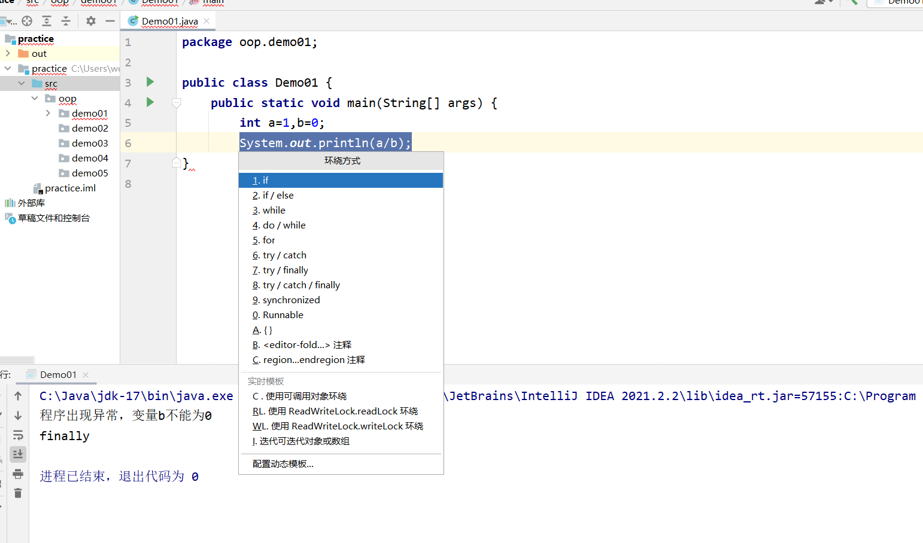Choose surround with 'if / else'

(x=341, y=195)
